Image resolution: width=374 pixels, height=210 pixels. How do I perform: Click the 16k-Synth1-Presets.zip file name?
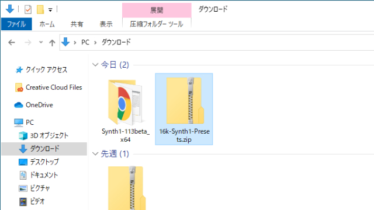click(185, 135)
